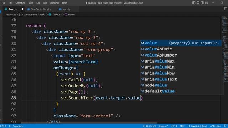Click the property icon beside valueAsDate suggestion
This screenshot has height=128, width=228.
(142, 49)
